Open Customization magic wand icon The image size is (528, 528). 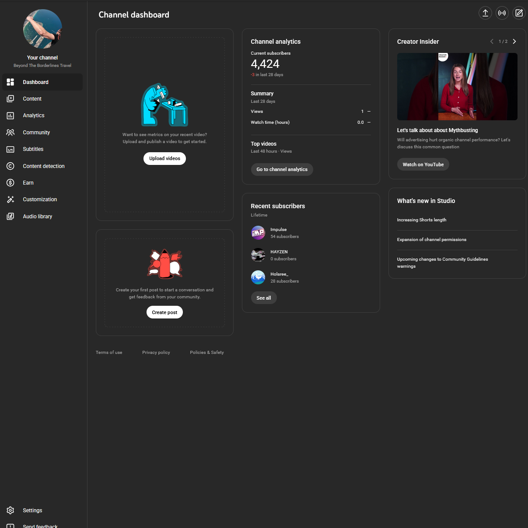pyautogui.click(x=10, y=199)
